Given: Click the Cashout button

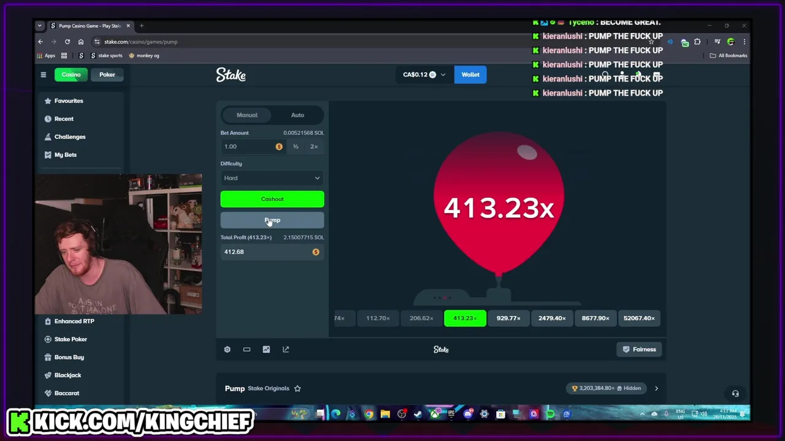Looking at the screenshot, I should point(272,199).
